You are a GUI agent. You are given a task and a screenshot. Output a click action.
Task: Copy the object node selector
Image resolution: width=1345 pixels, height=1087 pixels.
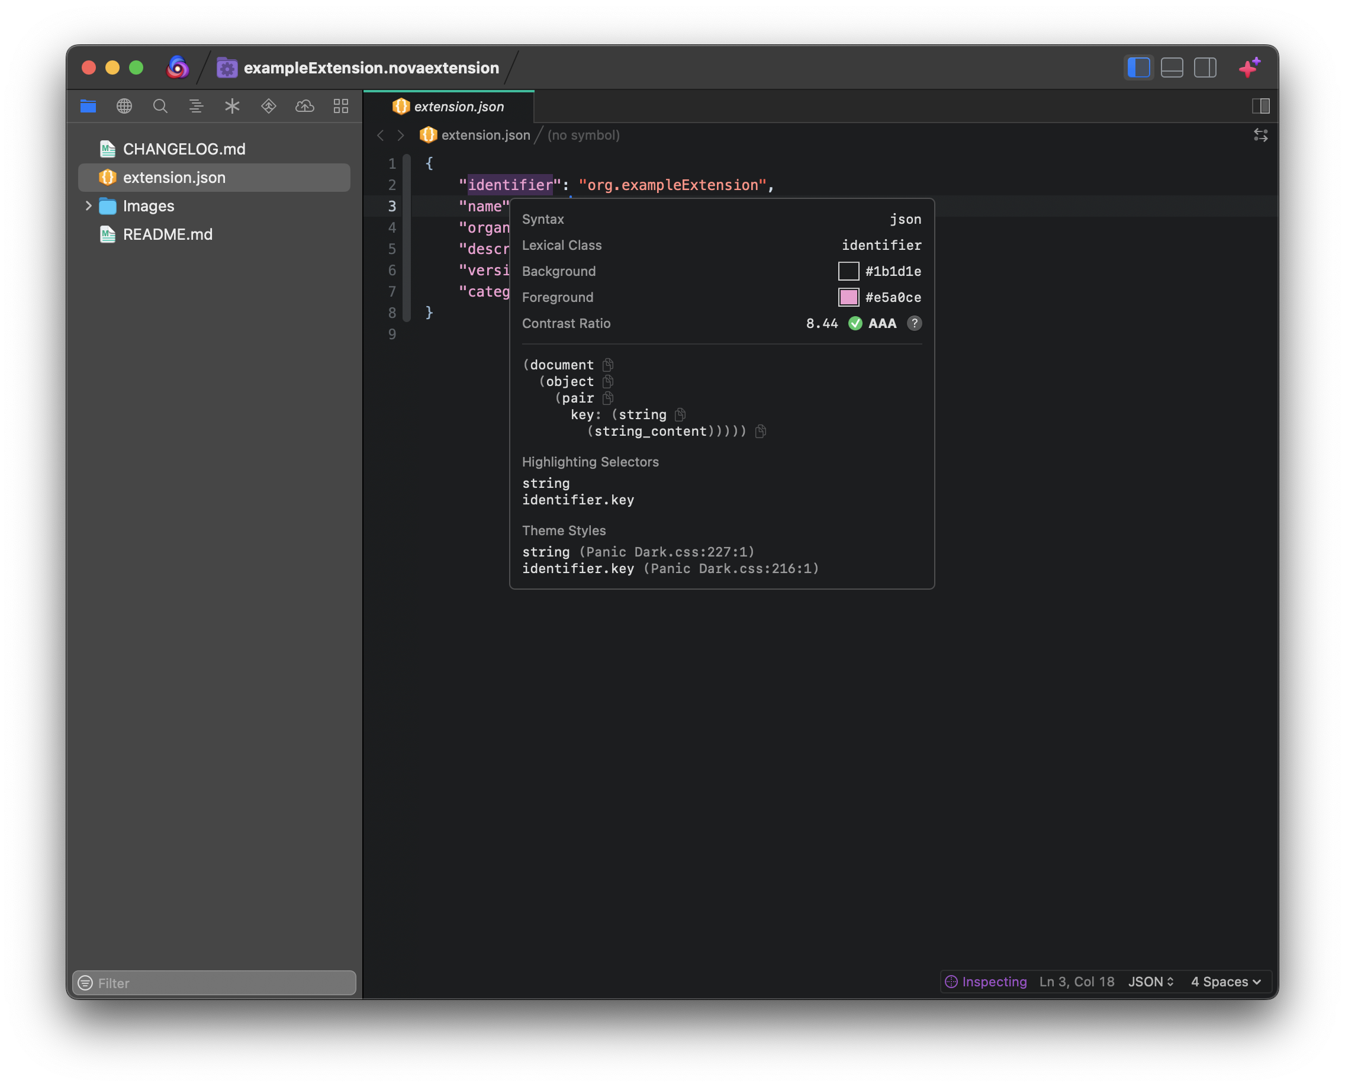point(608,381)
